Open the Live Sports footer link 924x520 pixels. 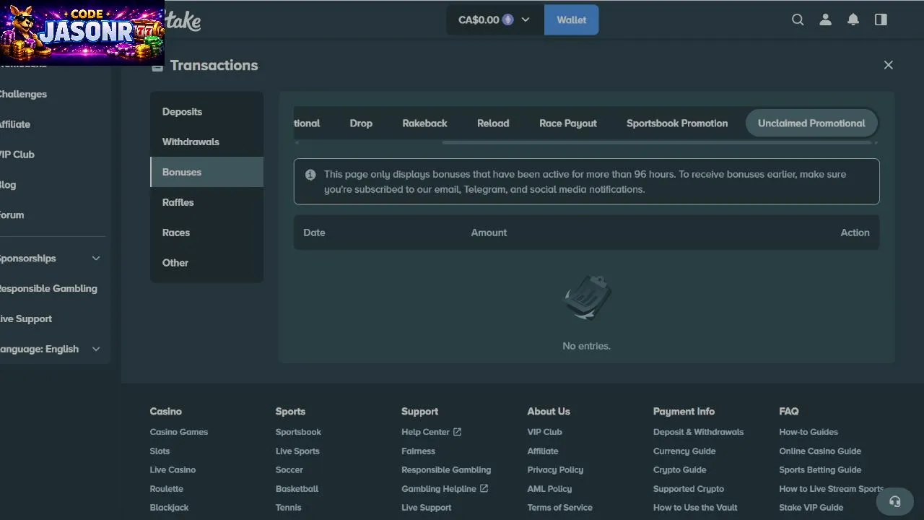pos(297,451)
